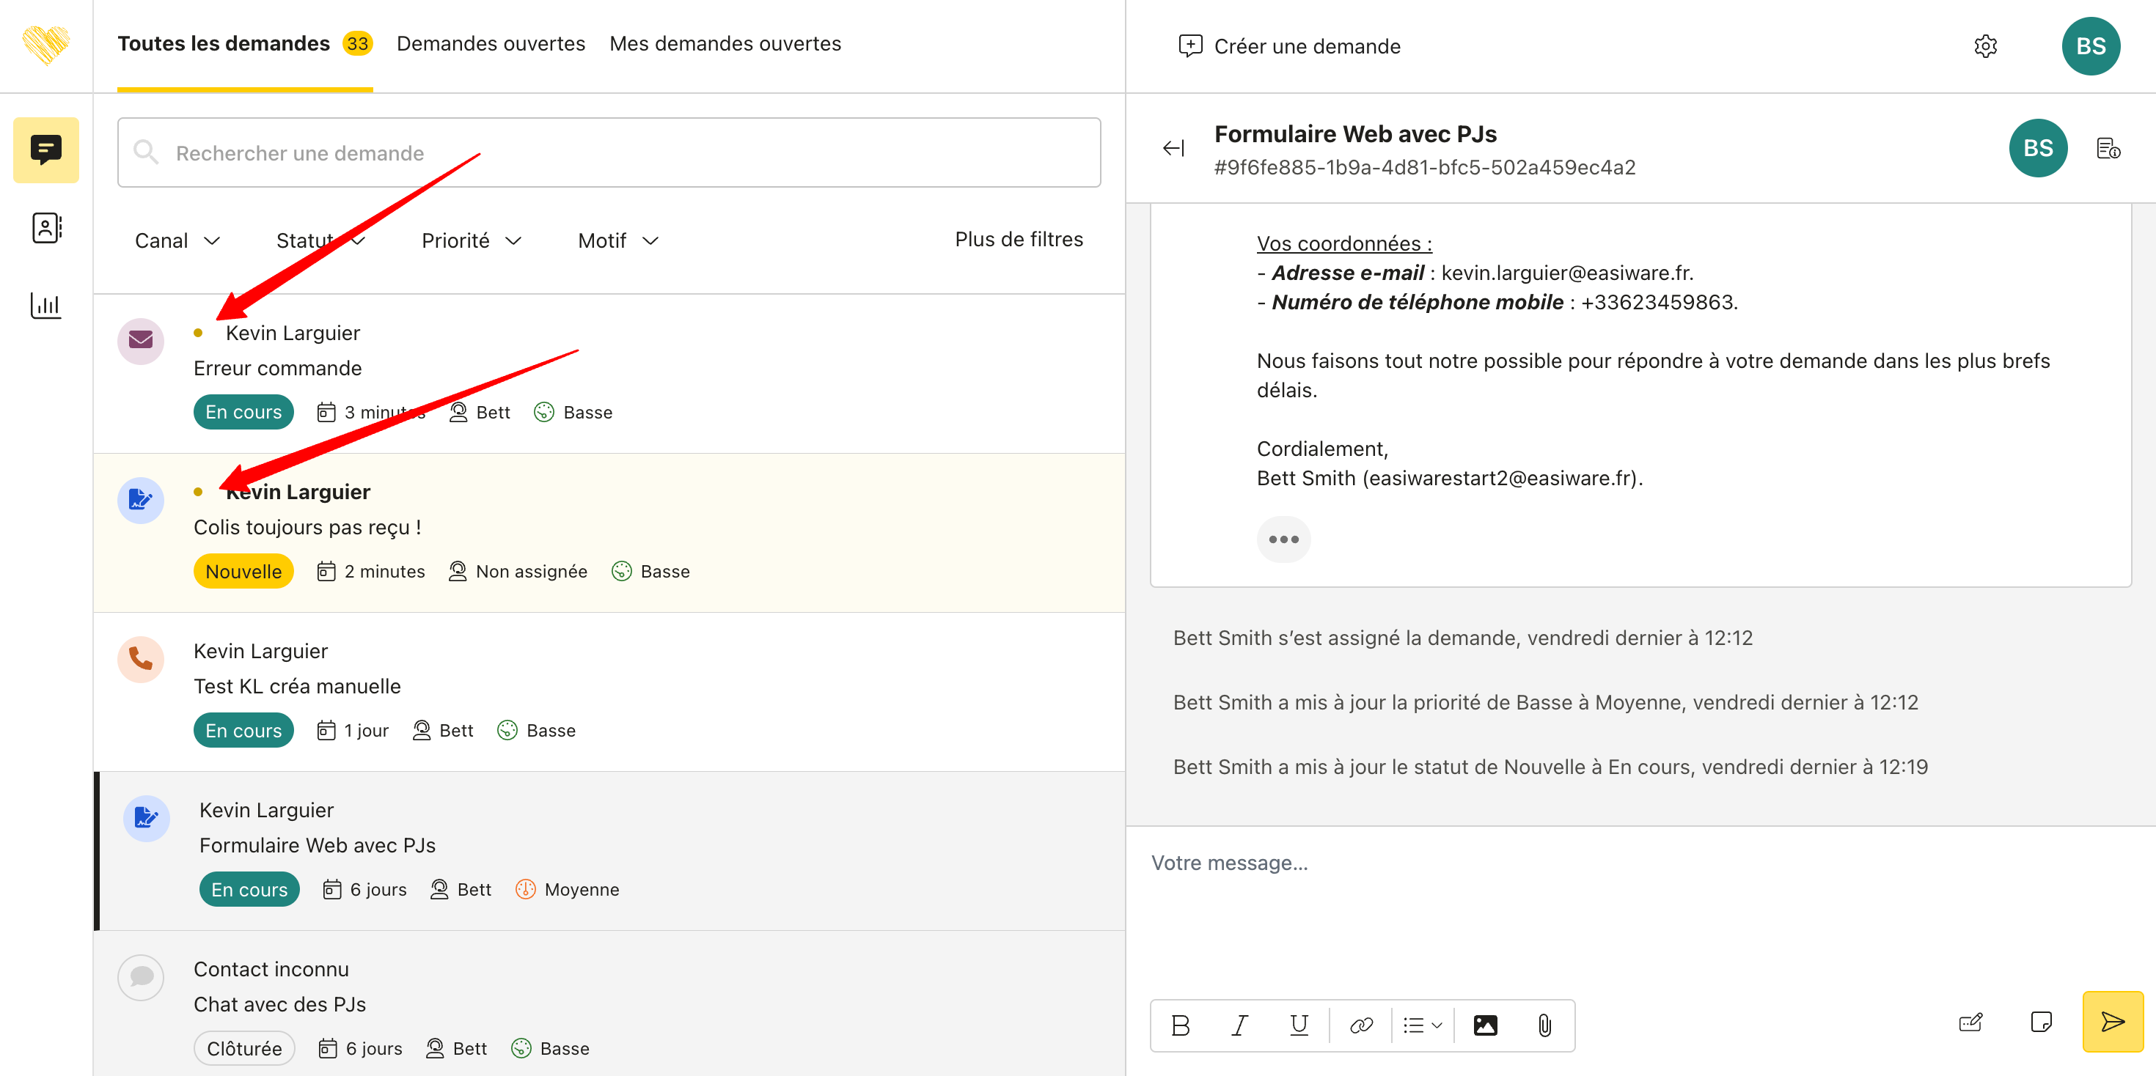The image size is (2156, 1076).
Task: Click the insert image icon in editor
Action: tap(1485, 1025)
